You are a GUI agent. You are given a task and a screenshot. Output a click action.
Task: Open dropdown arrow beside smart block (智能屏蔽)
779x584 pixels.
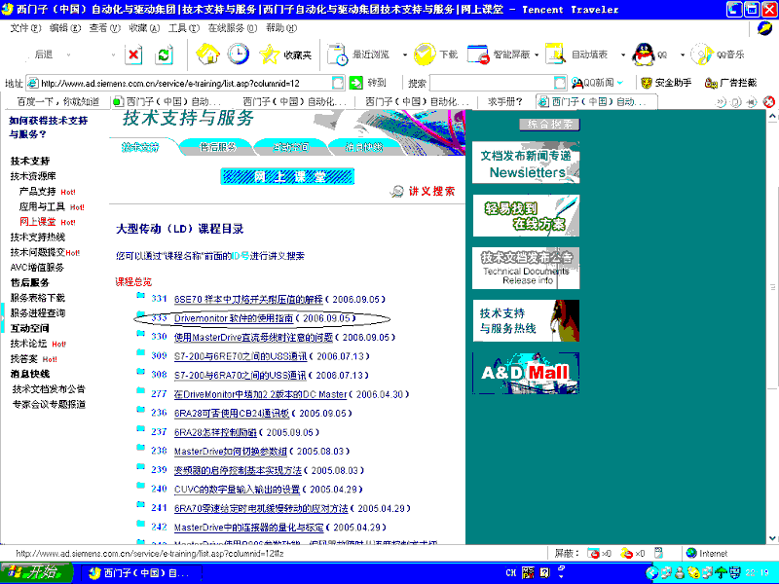537,55
